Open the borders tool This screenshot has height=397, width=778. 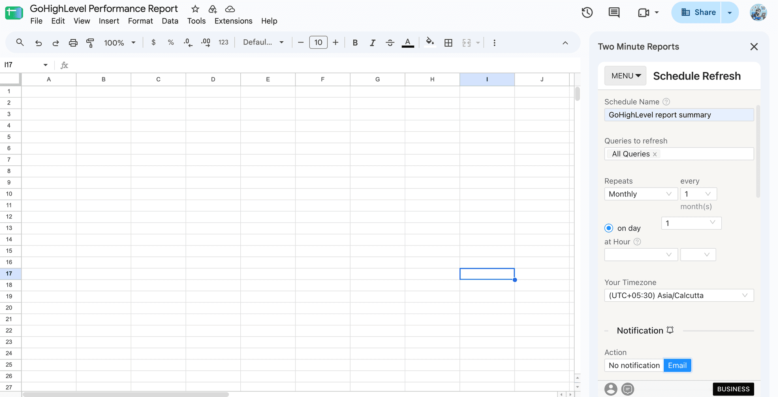click(448, 43)
